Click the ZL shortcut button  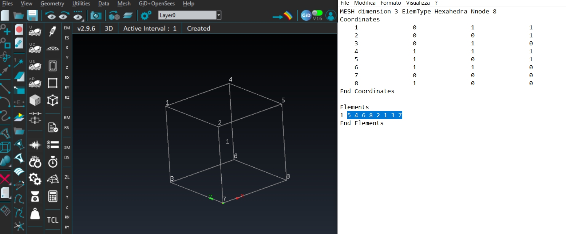coord(67,177)
